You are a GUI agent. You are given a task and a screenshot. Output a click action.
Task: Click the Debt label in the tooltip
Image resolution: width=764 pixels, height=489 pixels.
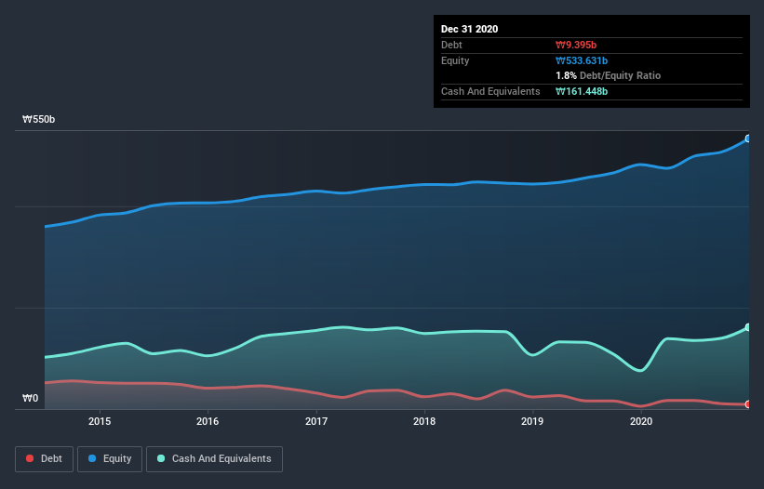pos(451,45)
